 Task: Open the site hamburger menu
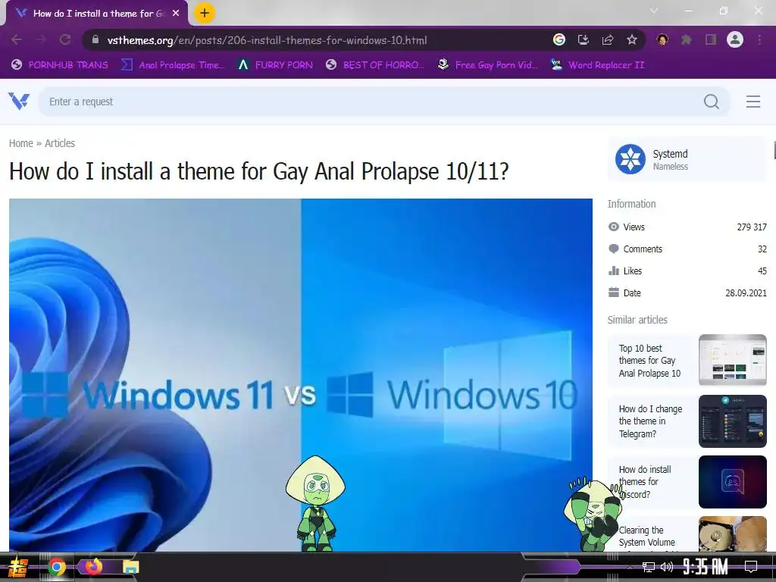[x=753, y=102]
